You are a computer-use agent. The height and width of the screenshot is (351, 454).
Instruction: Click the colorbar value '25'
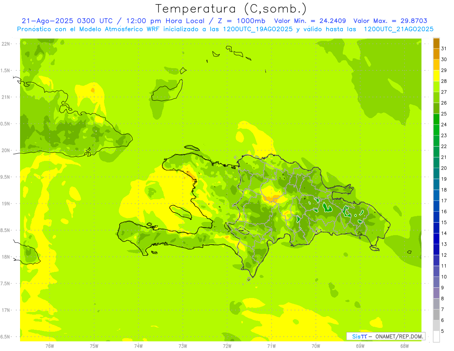444,114
